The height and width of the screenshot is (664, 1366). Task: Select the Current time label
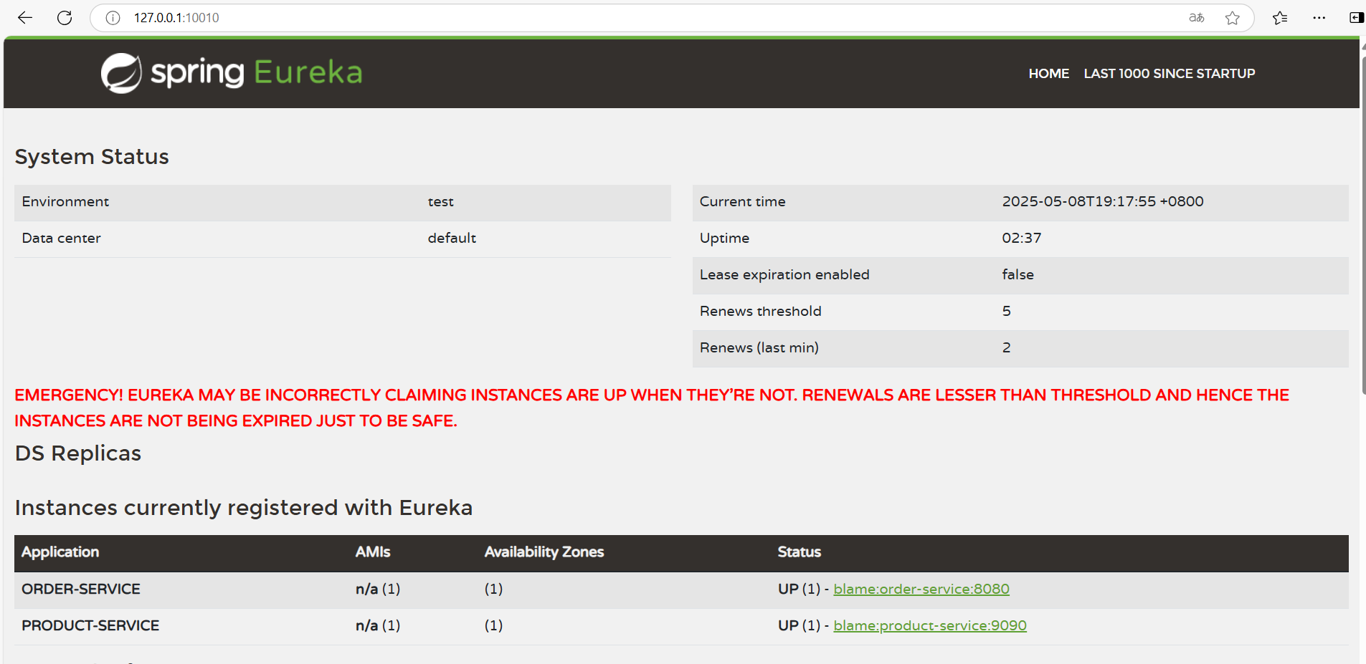(x=742, y=202)
